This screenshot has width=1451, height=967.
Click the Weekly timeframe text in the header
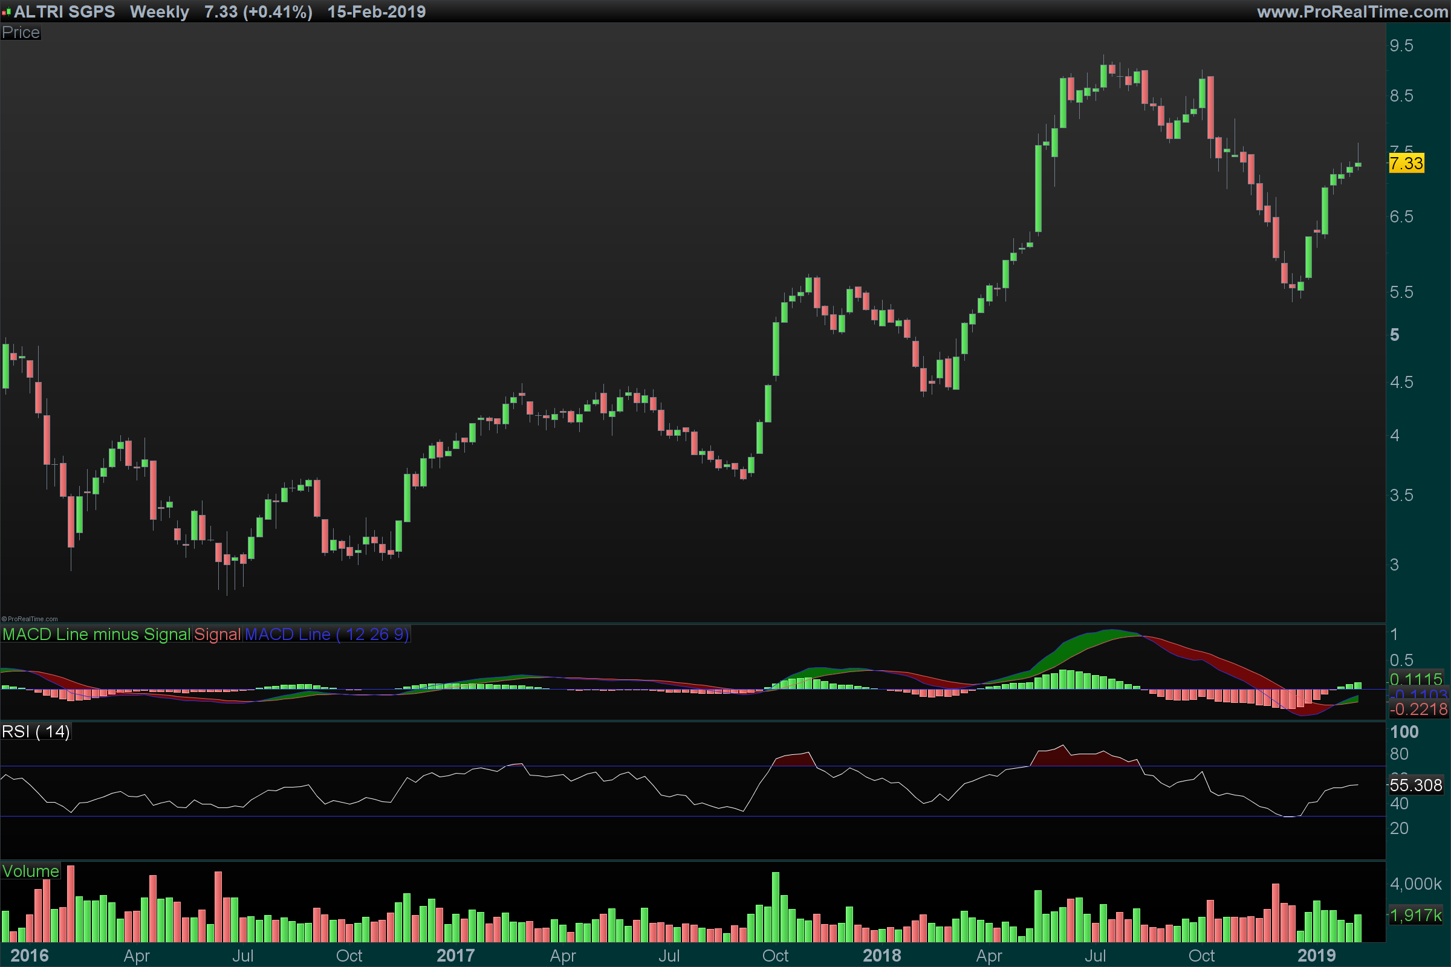tap(159, 11)
